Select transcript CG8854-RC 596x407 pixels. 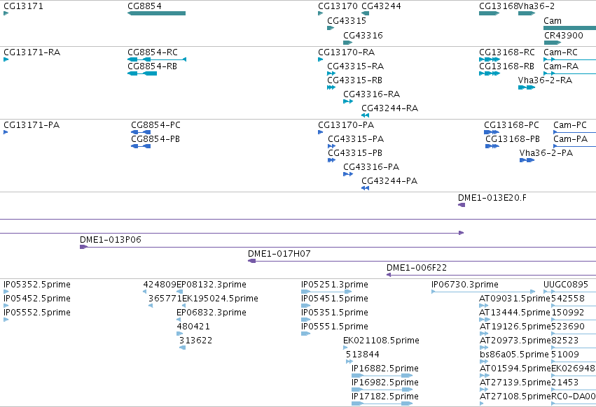click(153, 52)
